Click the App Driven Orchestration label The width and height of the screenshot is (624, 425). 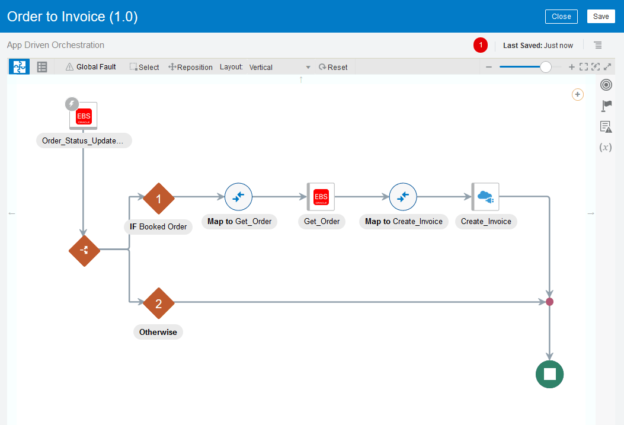click(55, 44)
